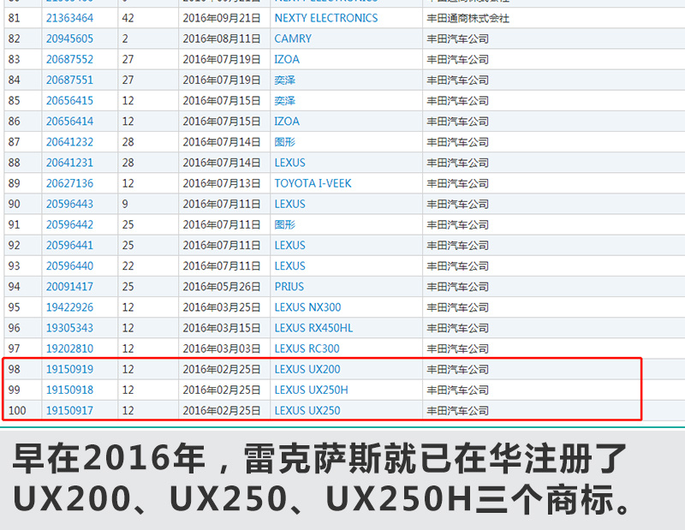Select the date 2016年07月13日
685x530 pixels.
222,183
